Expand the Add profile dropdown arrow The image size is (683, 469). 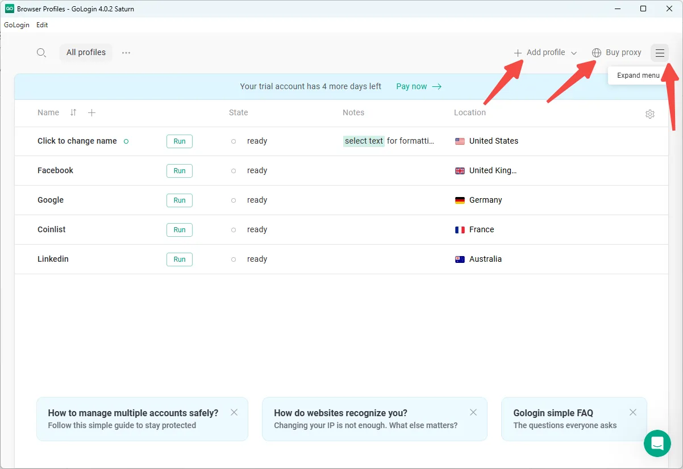click(574, 53)
